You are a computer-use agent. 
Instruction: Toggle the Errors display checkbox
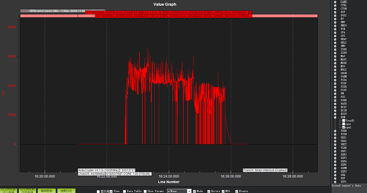[x=209, y=191]
